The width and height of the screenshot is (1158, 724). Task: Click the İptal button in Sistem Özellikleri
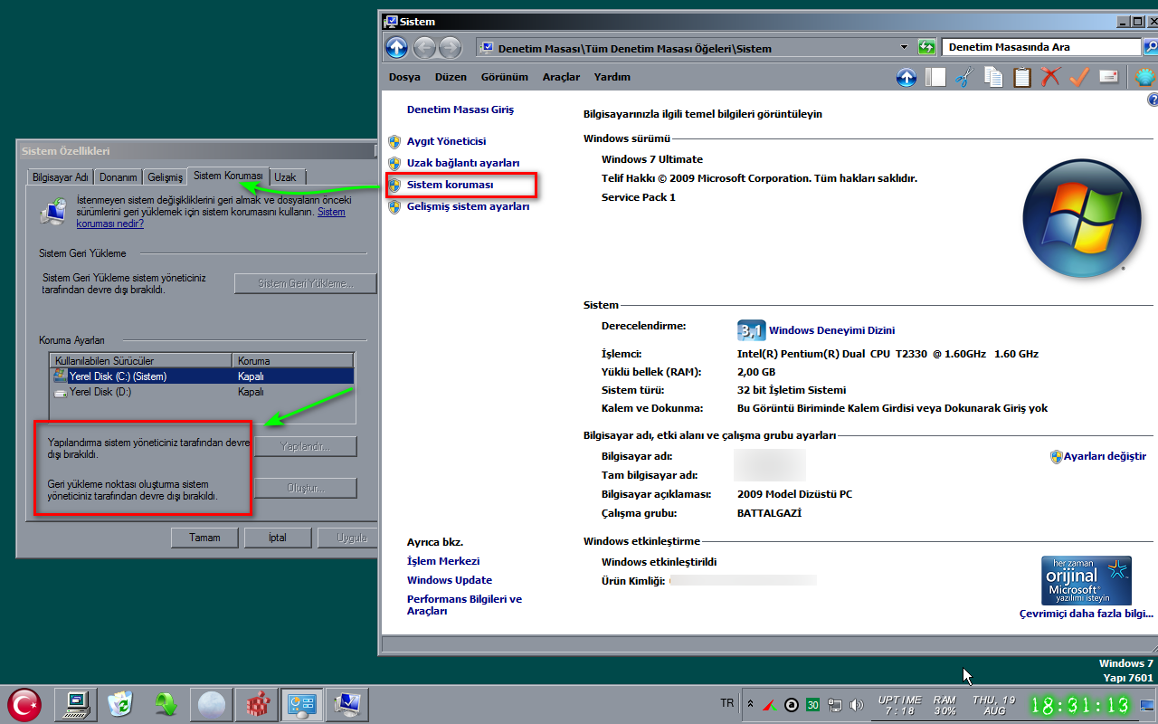coord(278,538)
